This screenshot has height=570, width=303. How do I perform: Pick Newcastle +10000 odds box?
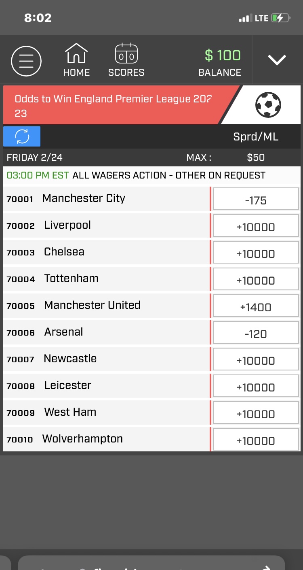click(256, 361)
